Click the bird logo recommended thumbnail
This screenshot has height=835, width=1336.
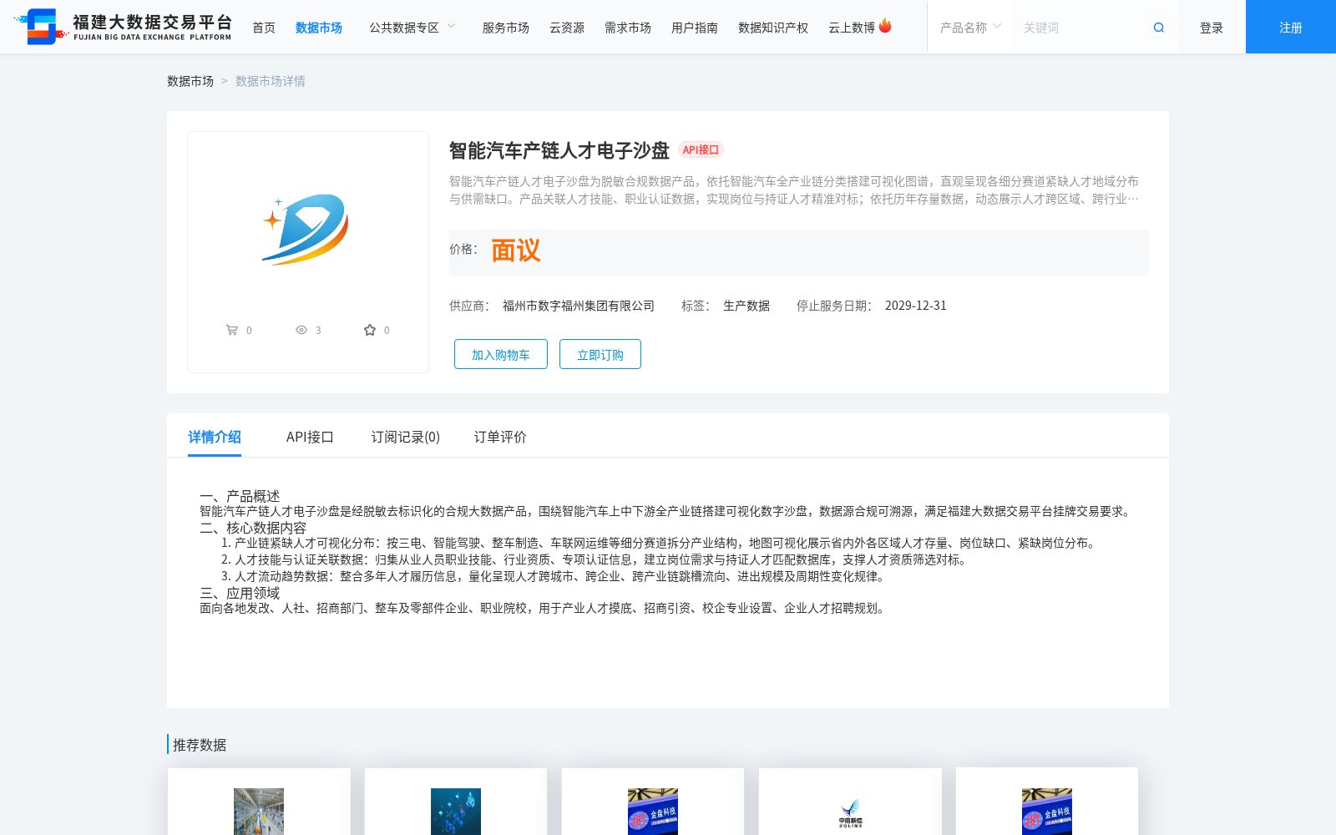[x=850, y=812]
